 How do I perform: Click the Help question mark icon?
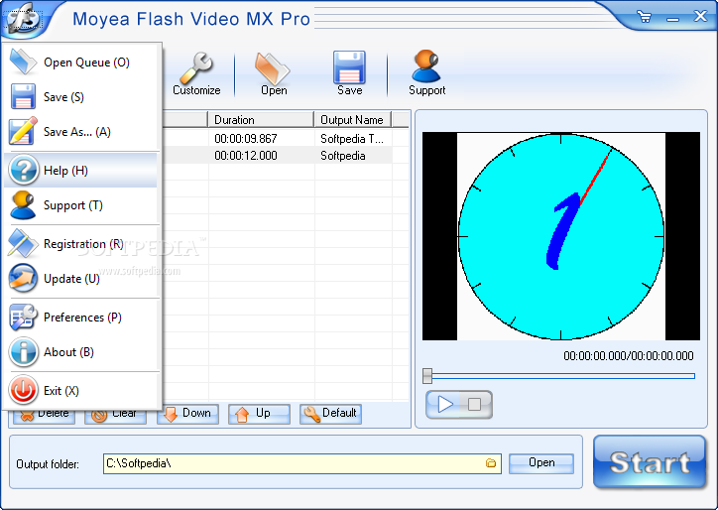click(23, 170)
